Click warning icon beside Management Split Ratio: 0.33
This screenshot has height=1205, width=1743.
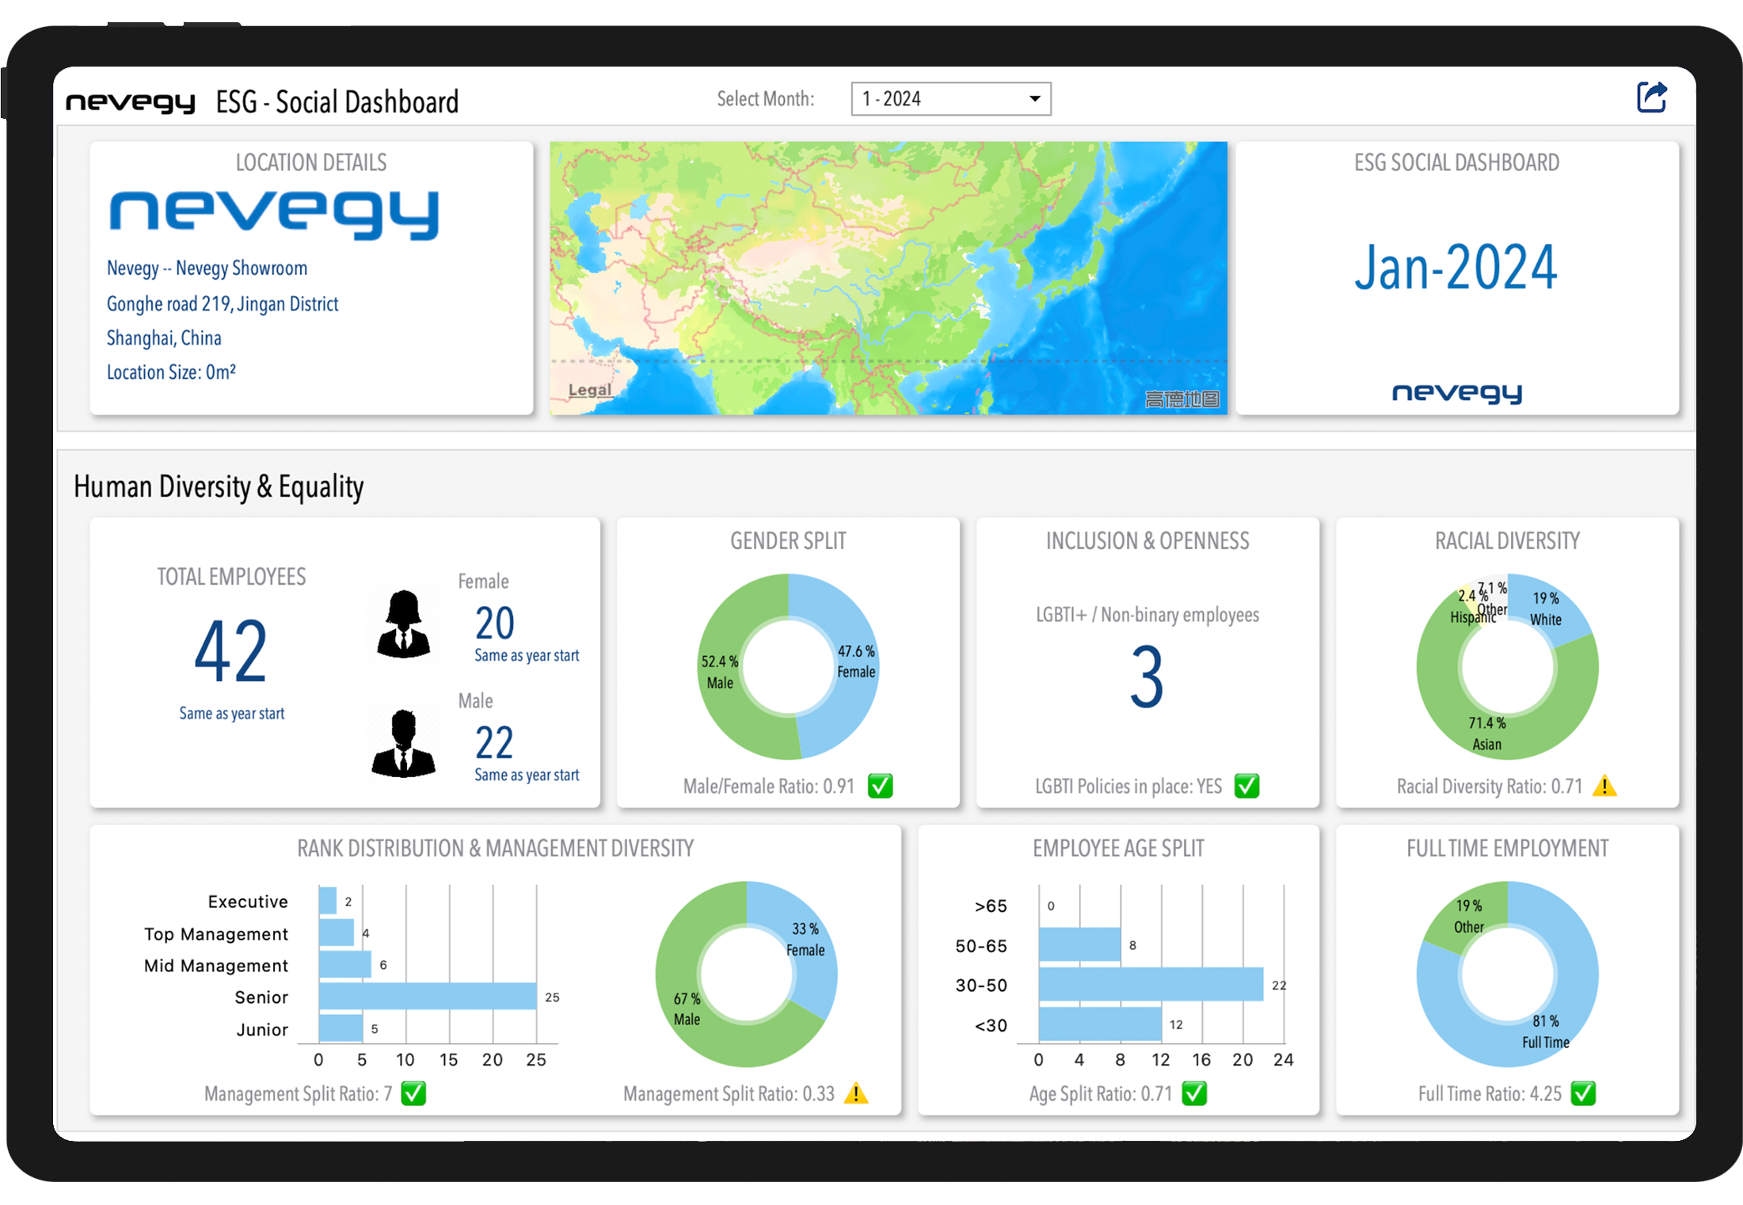856,1093
